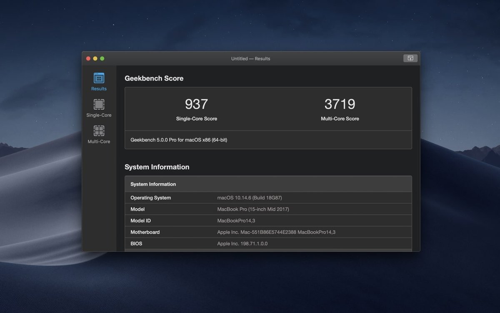Select the Operating System row
500x313 pixels.
pyautogui.click(x=268, y=197)
